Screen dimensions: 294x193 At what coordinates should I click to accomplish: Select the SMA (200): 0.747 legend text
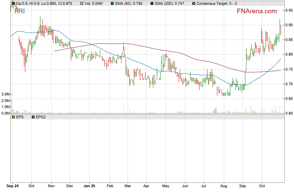169,3
